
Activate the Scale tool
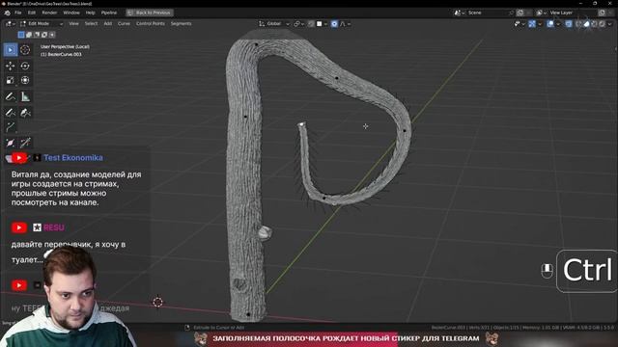pyautogui.click(x=11, y=80)
